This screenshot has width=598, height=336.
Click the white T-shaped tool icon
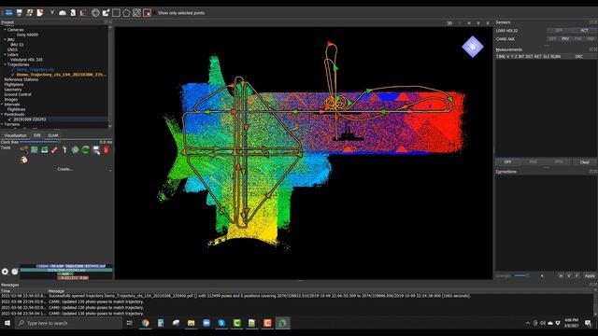64,149
